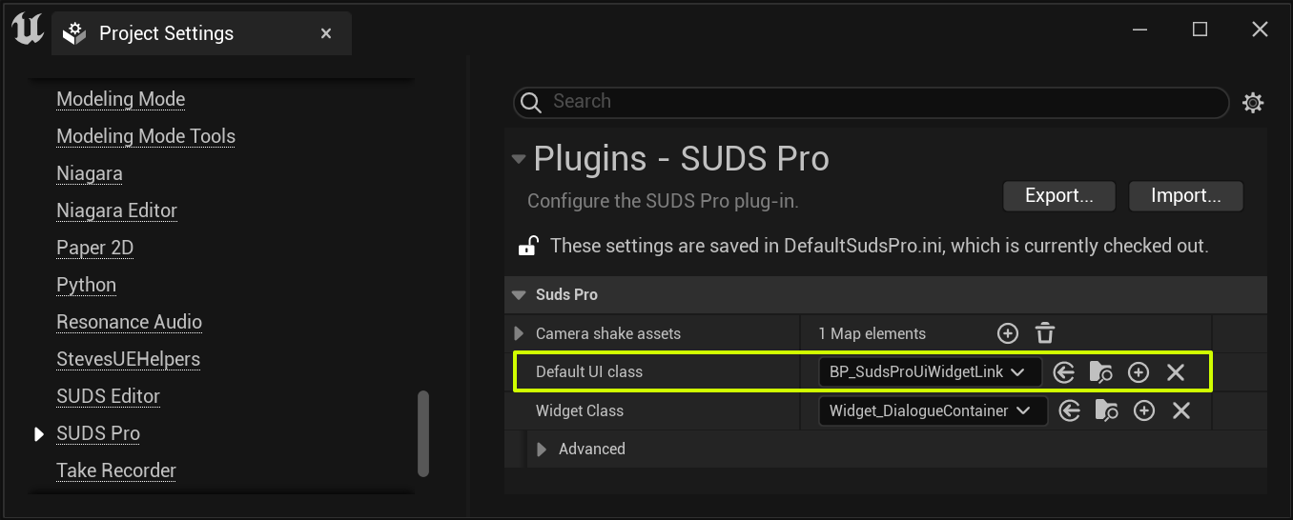Expand the Camera shake assets row
This screenshot has width=1293, height=520.
click(519, 333)
